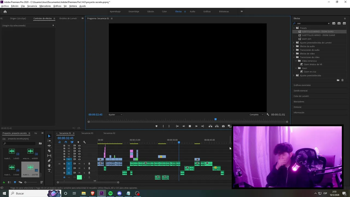Clear the Effects search field
350x197 pixels.
point(329,24)
